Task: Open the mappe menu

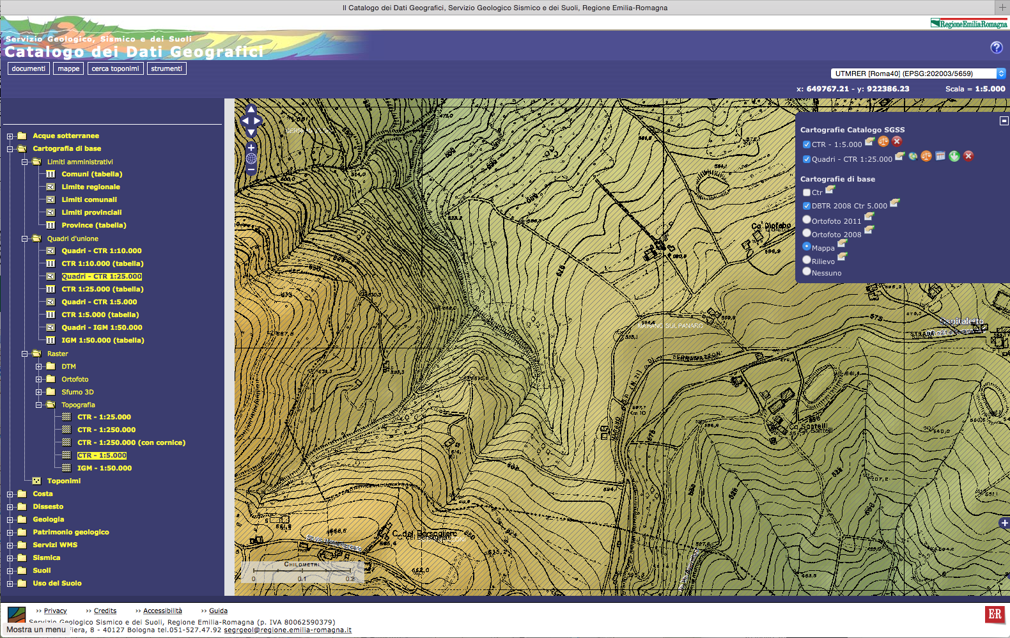Action: pos(68,68)
